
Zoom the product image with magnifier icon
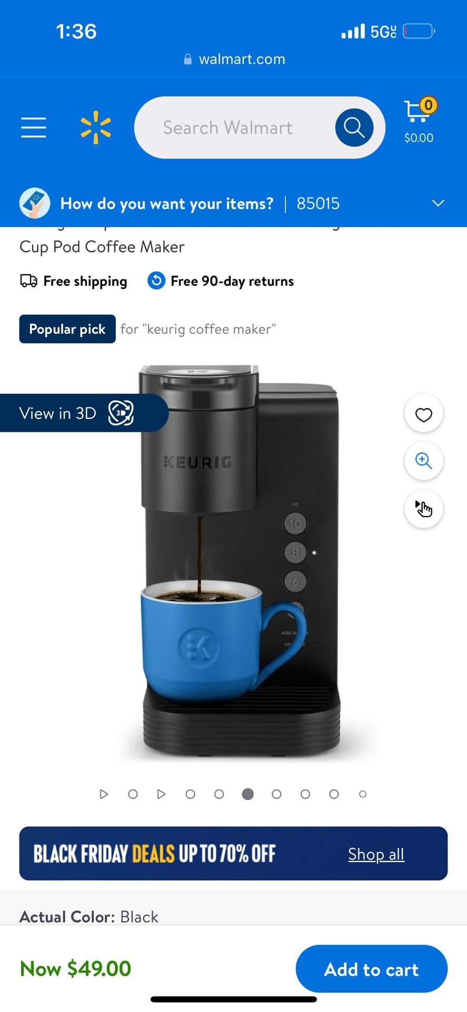click(424, 461)
